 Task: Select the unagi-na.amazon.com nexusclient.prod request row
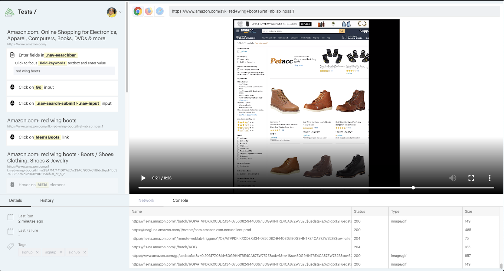pyautogui.click(x=314, y=230)
